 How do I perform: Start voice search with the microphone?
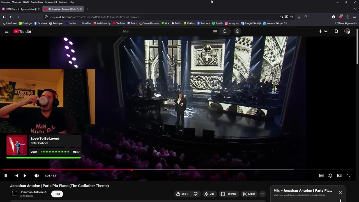[238, 31]
